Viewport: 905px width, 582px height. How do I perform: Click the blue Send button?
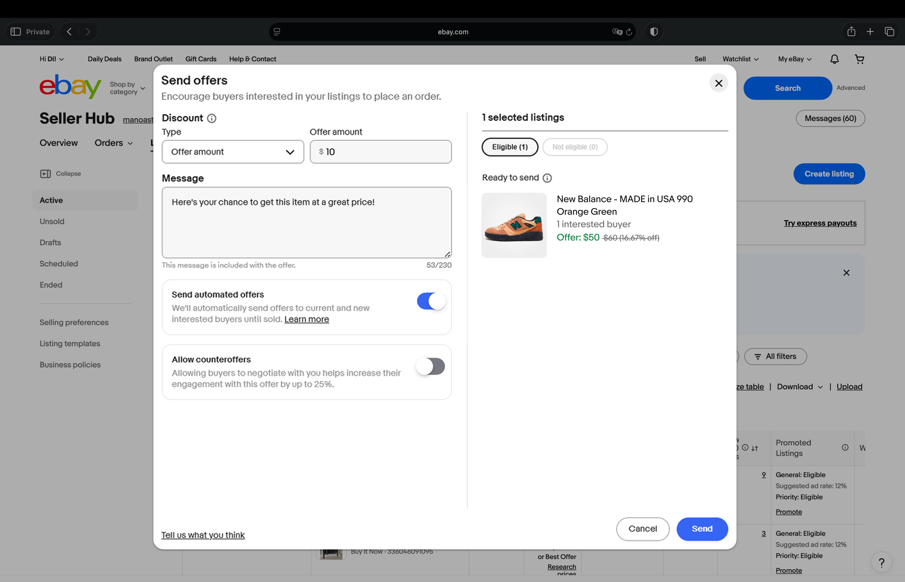[x=702, y=529]
